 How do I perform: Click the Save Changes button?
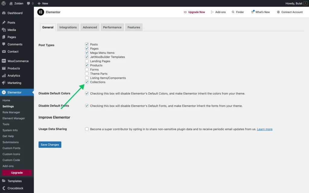tap(50, 144)
